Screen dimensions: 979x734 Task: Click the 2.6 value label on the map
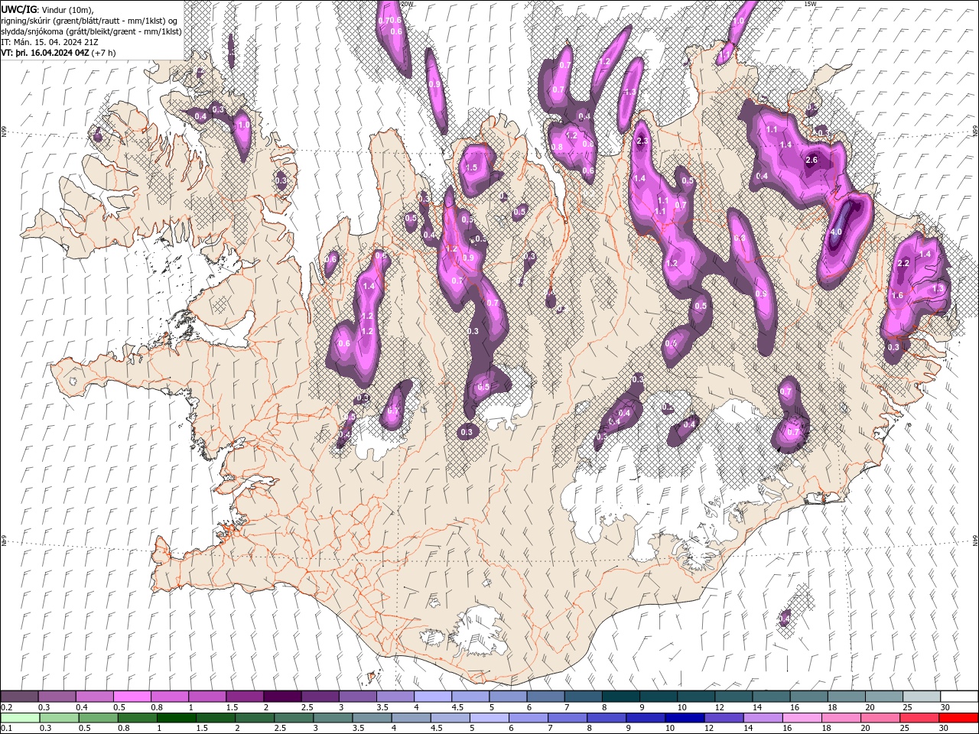[812, 160]
